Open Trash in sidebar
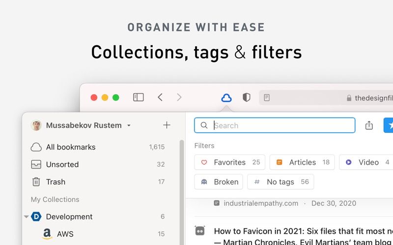 (x=98, y=182)
